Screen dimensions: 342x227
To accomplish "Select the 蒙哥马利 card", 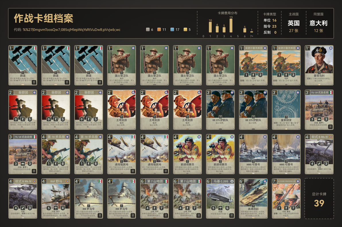I will (319, 65).
